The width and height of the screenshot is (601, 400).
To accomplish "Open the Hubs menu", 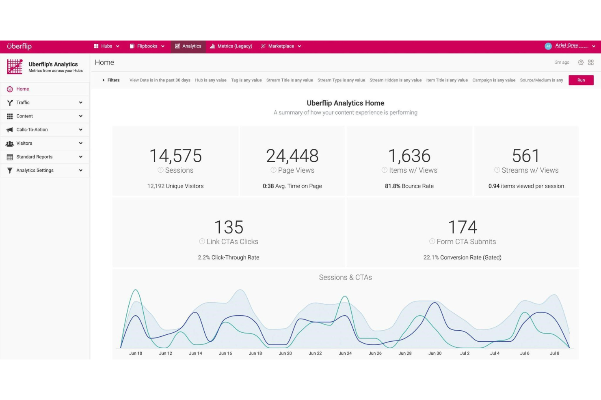I will coord(107,46).
